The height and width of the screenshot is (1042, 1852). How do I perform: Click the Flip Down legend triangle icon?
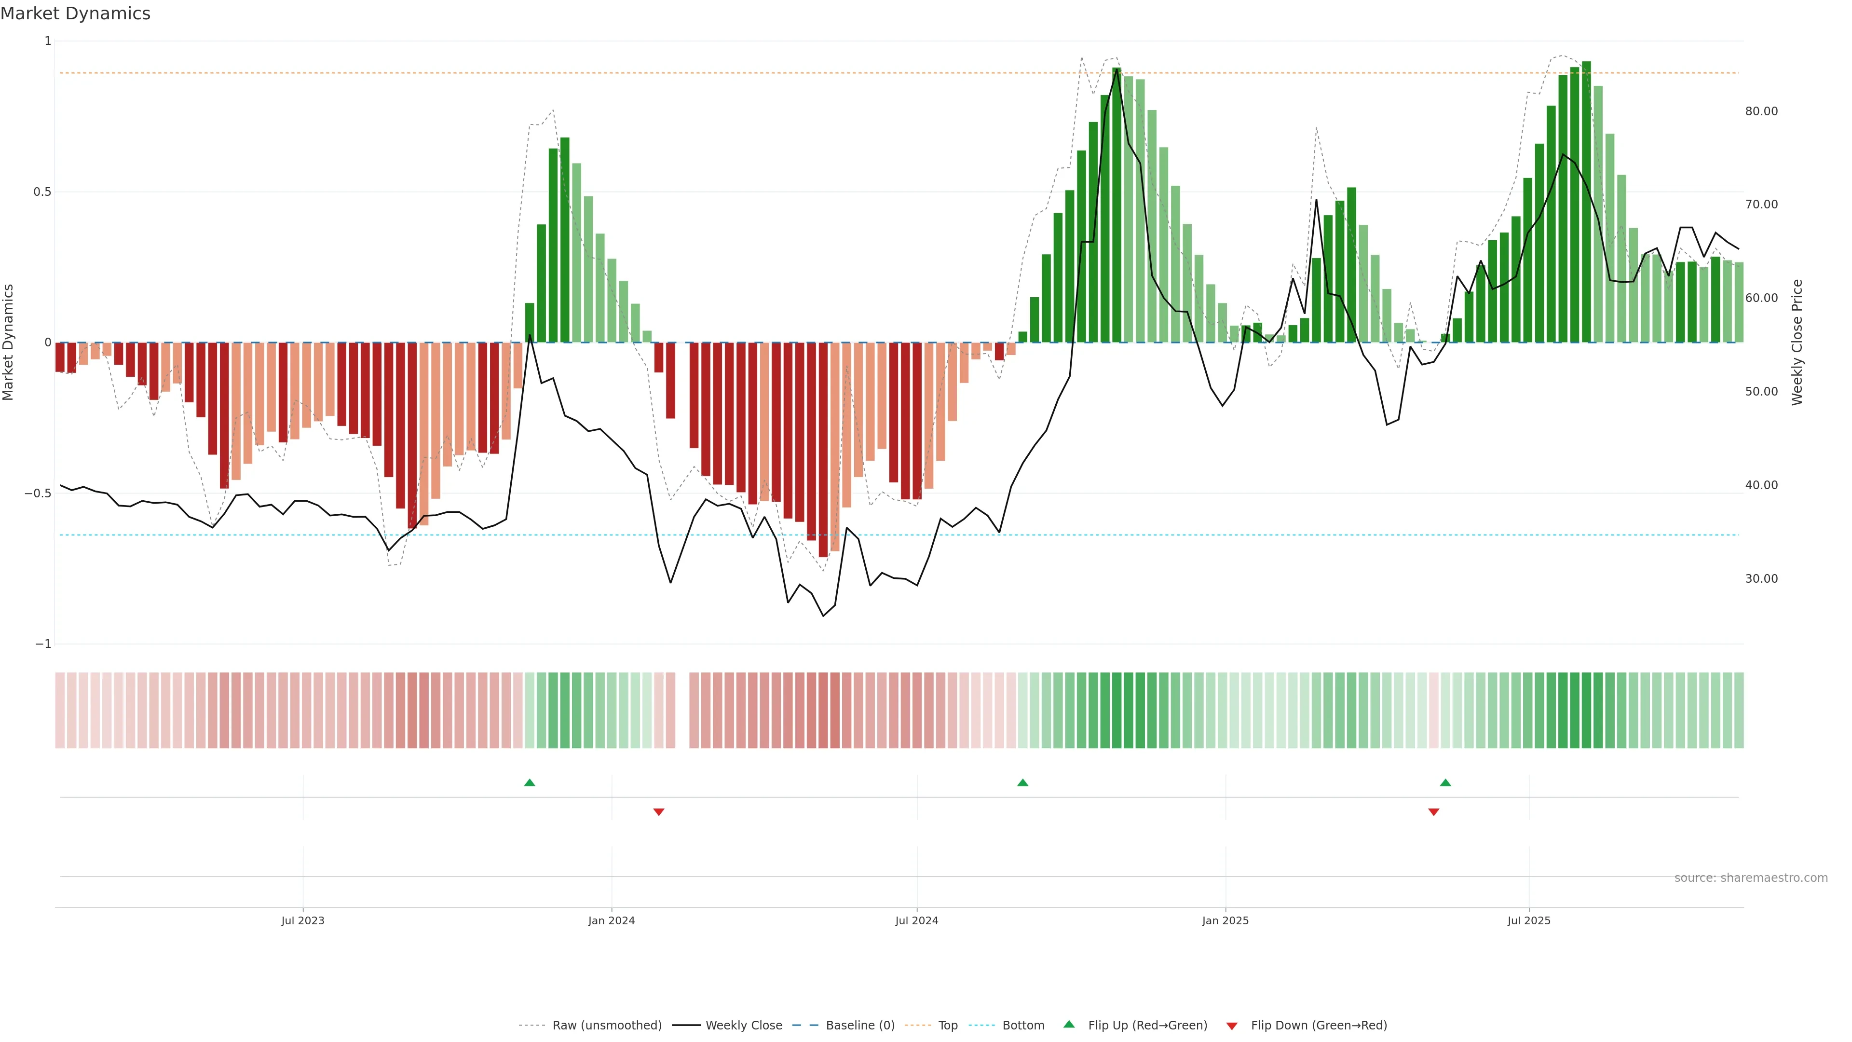coord(1232,1026)
